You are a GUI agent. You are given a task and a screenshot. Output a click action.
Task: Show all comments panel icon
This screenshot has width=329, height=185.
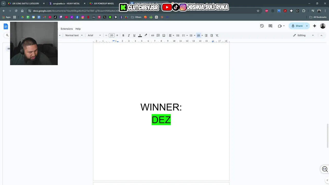coord(270,26)
